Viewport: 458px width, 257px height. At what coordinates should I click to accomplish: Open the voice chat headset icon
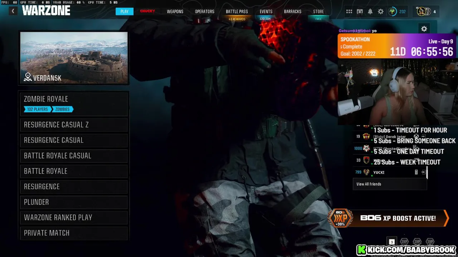point(360,11)
